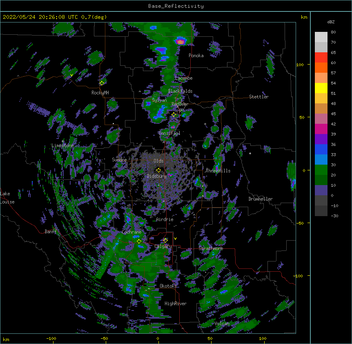Click the yellow diamond marker below Cochrane
Image resolution: width=352 pixels, height=344 pixels.
(x=139, y=241)
